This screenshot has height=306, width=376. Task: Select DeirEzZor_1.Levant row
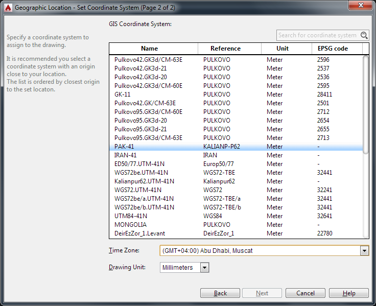coord(236,233)
